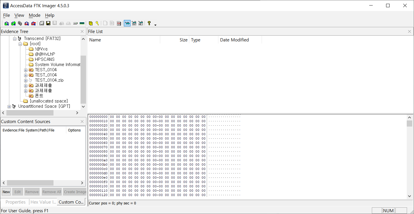Click the Add All Attached Devices icon
Viewport: 414px width, 214px height.
[13, 23]
